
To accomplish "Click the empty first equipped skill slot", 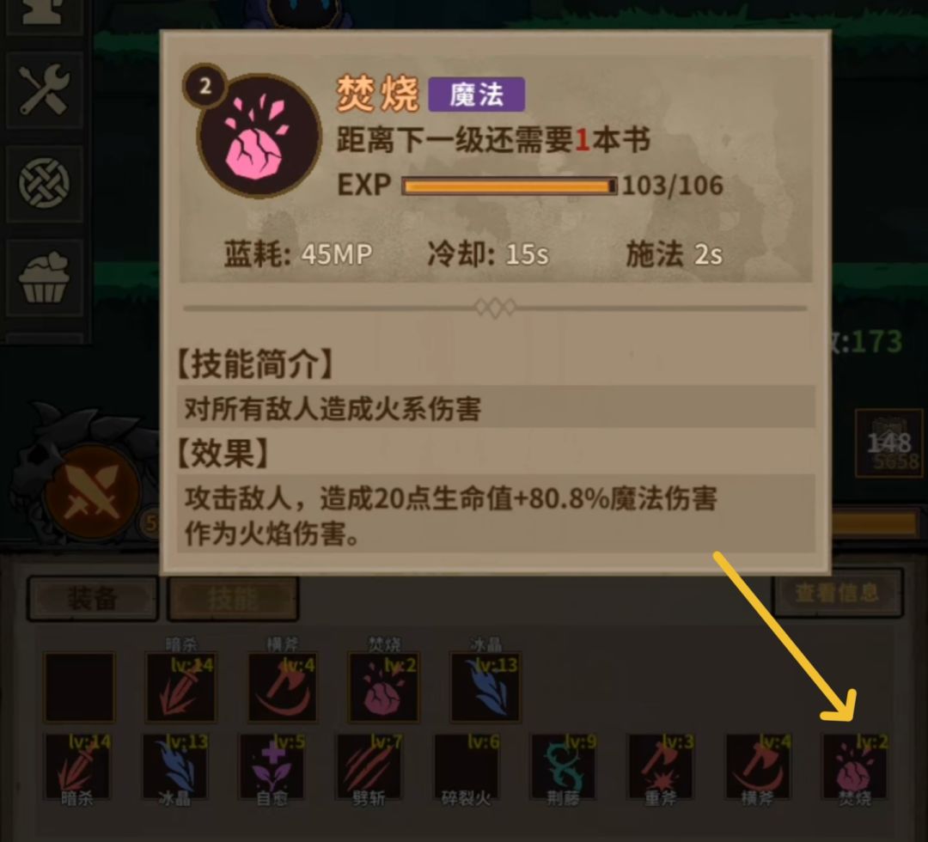I will click(79, 687).
